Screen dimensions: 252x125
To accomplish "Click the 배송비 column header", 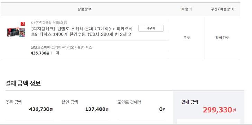I will 186,9.
